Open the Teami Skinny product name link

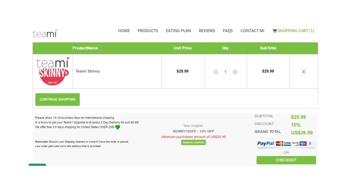pyautogui.click(x=88, y=71)
